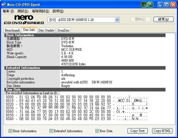Click the Recorder information label

click(x=21, y=82)
